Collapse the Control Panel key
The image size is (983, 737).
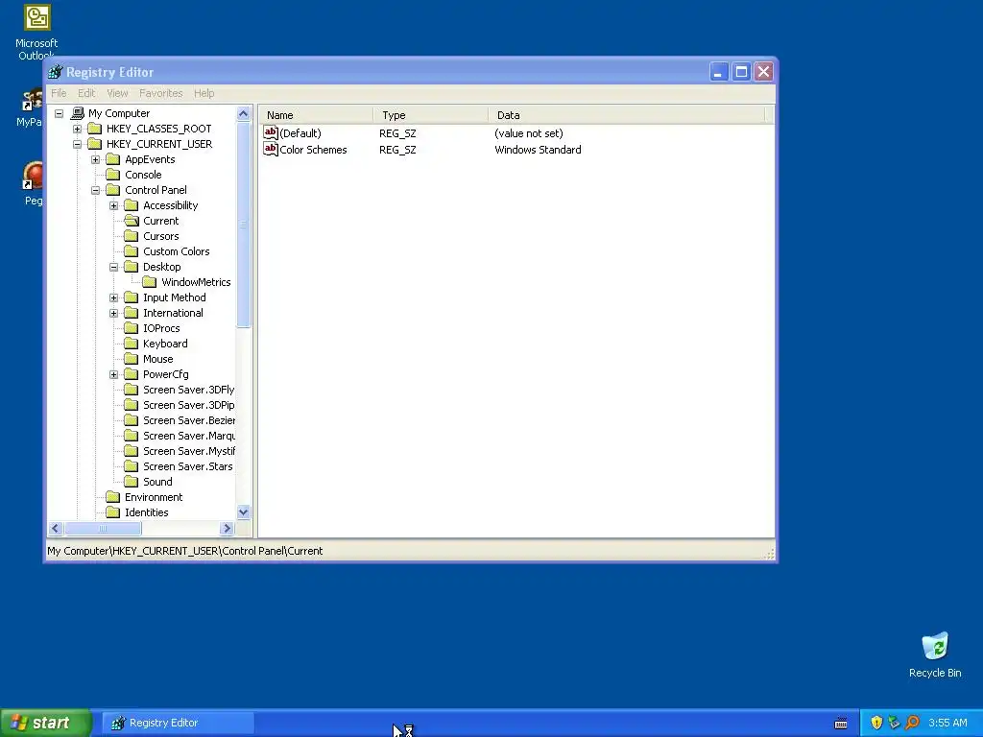95,190
